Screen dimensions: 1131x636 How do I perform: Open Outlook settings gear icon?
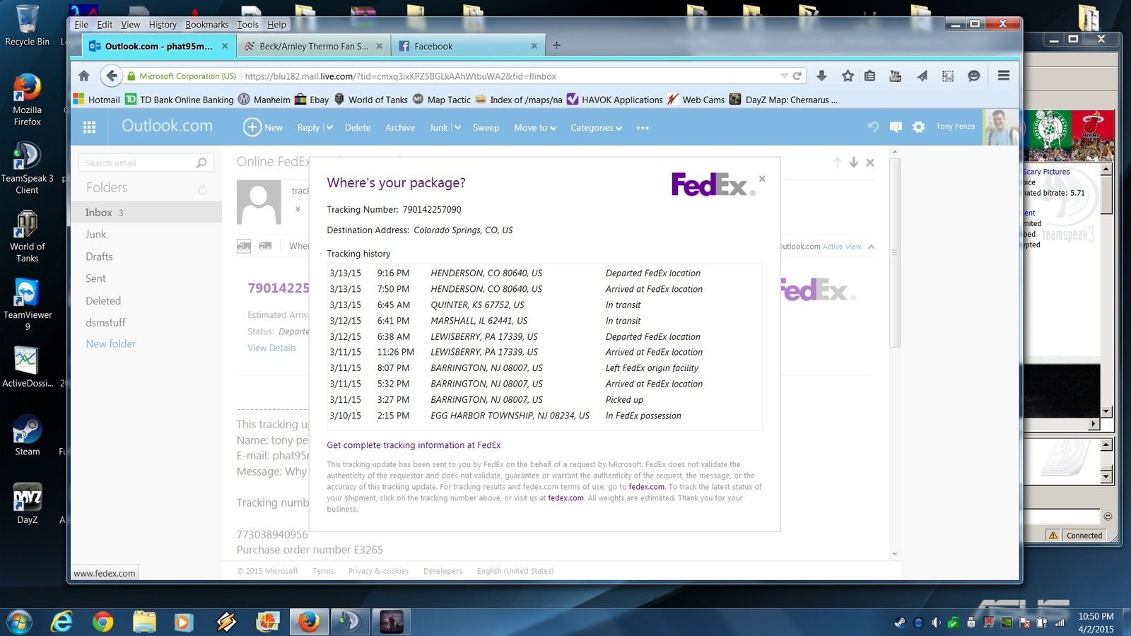pos(918,127)
